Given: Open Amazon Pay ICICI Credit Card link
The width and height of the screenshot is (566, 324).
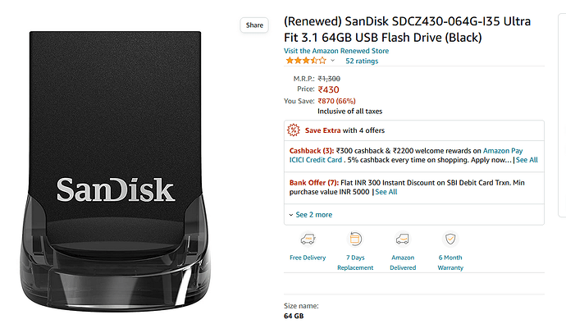Looking at the screenshot, I should [x=406, y=155].
